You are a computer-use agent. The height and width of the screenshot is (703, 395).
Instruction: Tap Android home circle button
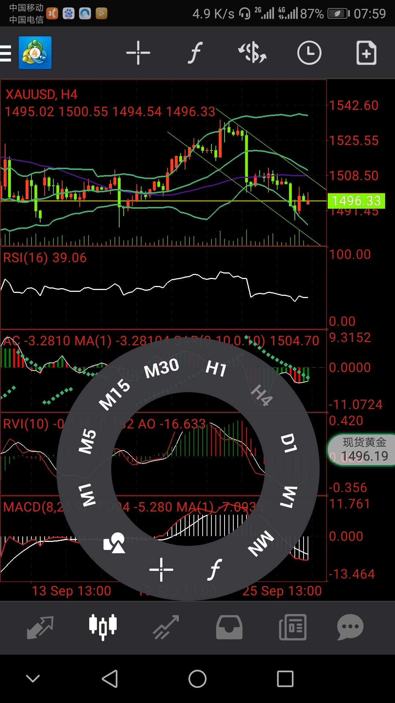pos(197,679)
